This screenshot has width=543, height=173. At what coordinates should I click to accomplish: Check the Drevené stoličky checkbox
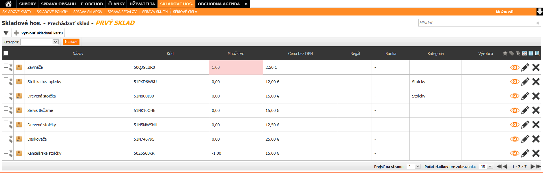pyautogui.click(x=6, y=123)
